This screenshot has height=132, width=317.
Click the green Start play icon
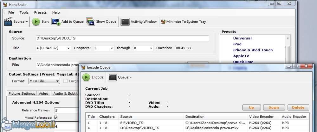tap(36, 21)
